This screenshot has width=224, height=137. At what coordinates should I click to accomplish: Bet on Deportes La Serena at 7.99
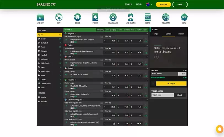coord(136,64)
